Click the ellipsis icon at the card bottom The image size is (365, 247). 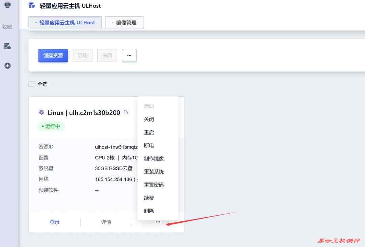click(158, 222)
